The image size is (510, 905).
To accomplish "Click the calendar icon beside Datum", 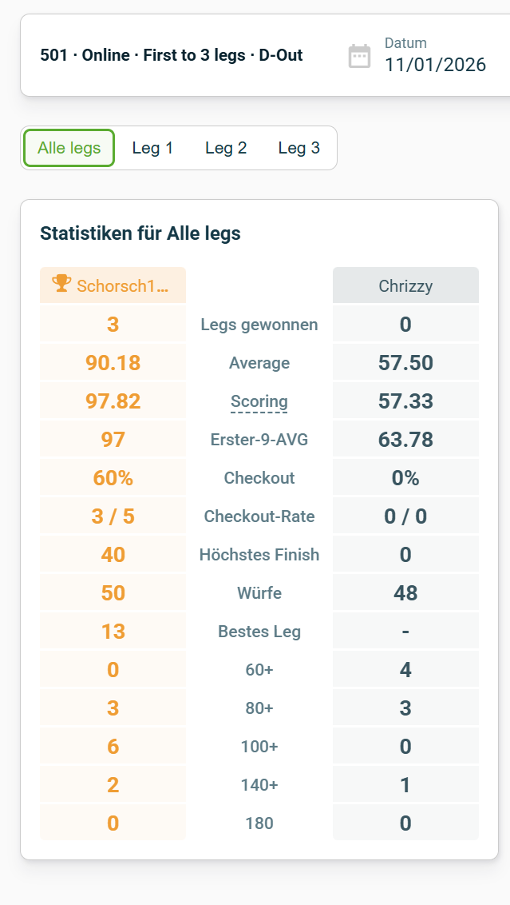I will 360,55.
